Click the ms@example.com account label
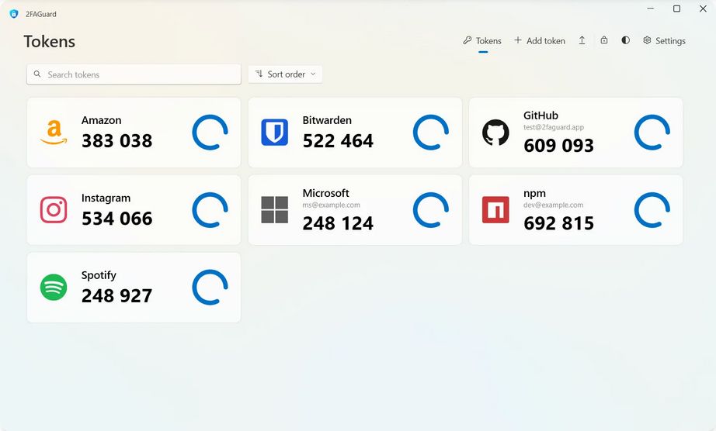Viewport: 716px width, 431px height. point(331,205)
